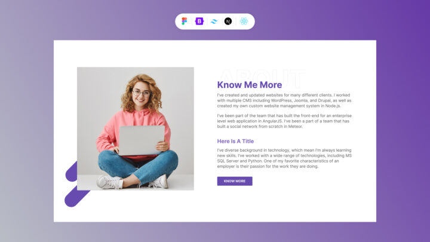The width and height of the screenshot is (430, 242).
Task: Click the silver laptop in the photo
Action: (x=142, y=140)
